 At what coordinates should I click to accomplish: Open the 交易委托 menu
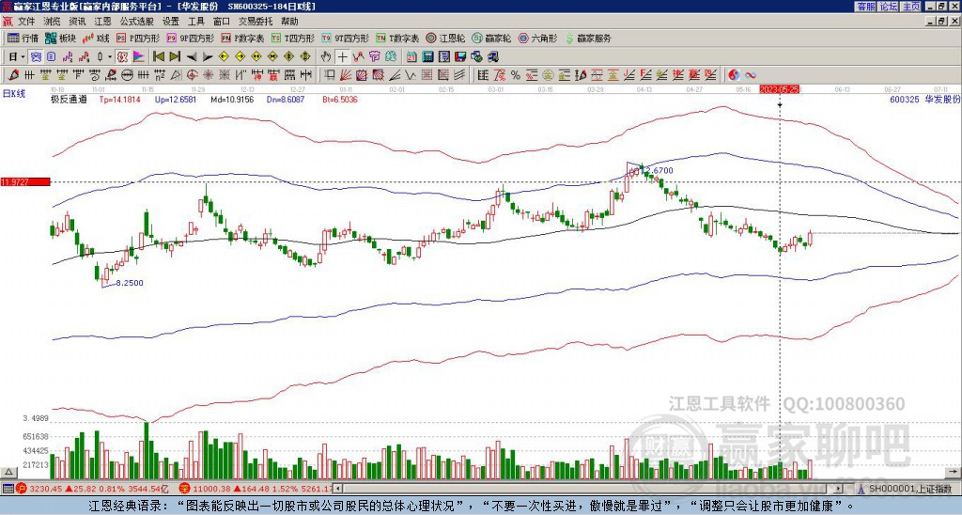coord(256,22)
